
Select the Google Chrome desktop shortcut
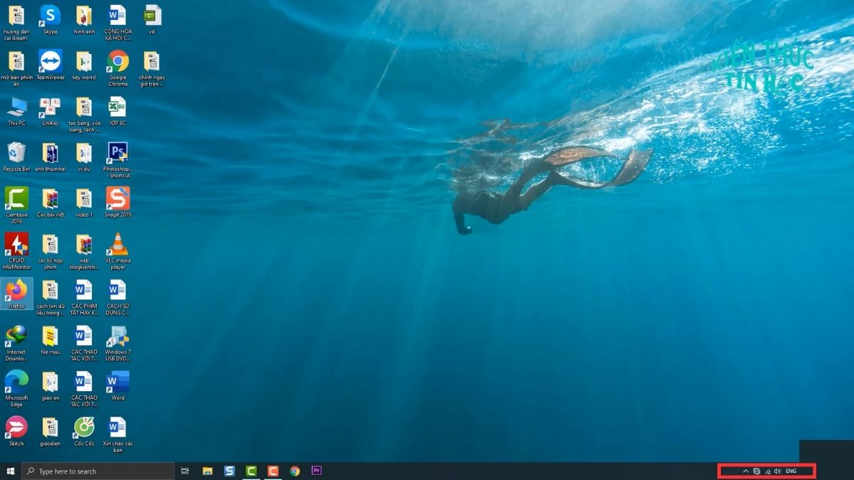point(118,68)
